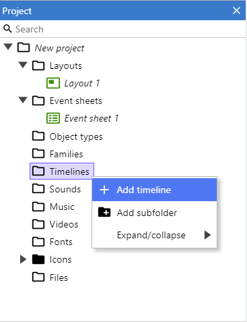The width and height of the screenshot is (247, 322).
Task: Click the Add subfolder folder-plus icon
Action: pos(104,212)
